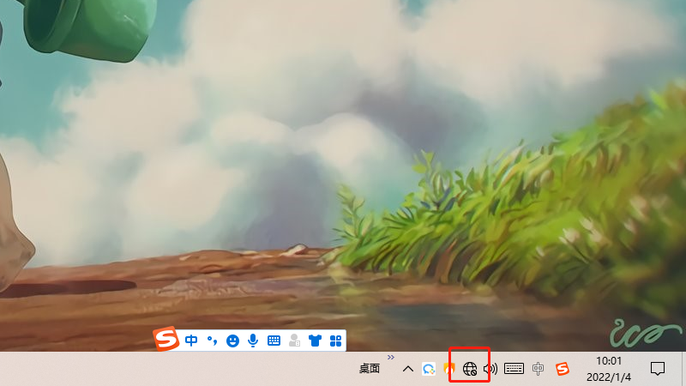Toggle Chinese punctuation mode on the Sogou toolbar
686x386 pixels.
[x=212, y=341]
